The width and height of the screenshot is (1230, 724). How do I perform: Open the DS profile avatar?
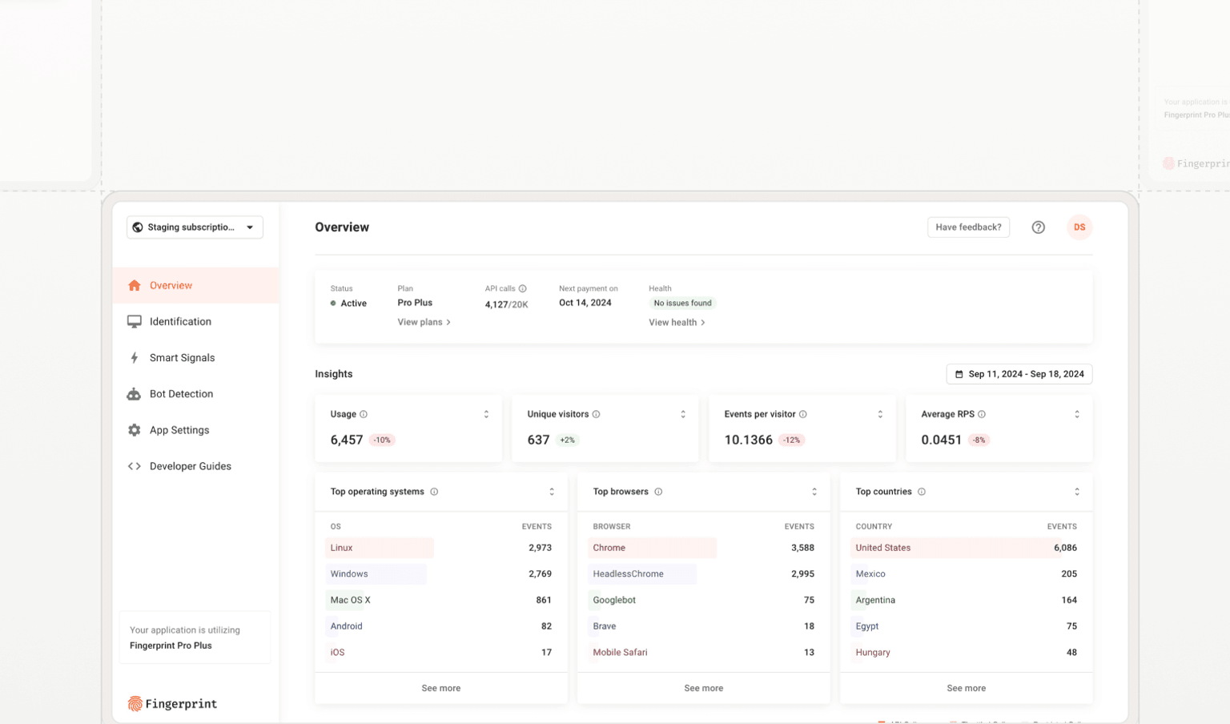[x=1079, y=227]
